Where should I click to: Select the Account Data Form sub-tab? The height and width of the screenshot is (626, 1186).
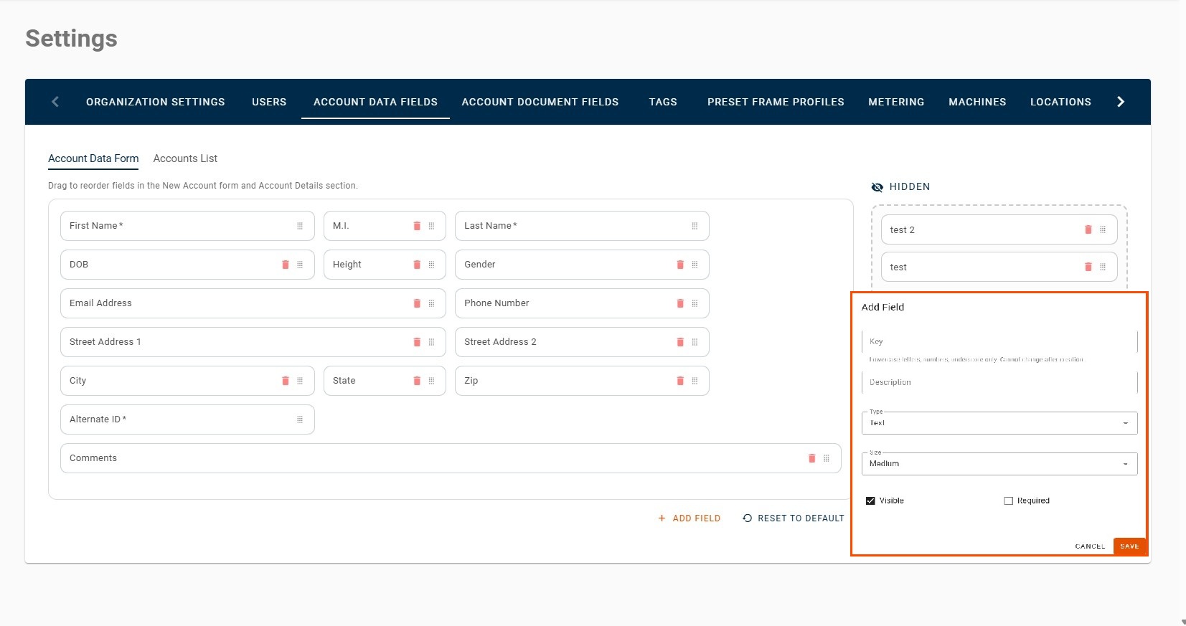(93, 158)
